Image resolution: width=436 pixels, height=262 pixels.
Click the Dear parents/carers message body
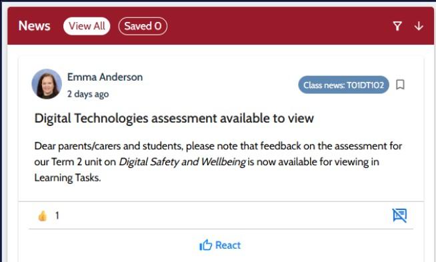(218, 162)
